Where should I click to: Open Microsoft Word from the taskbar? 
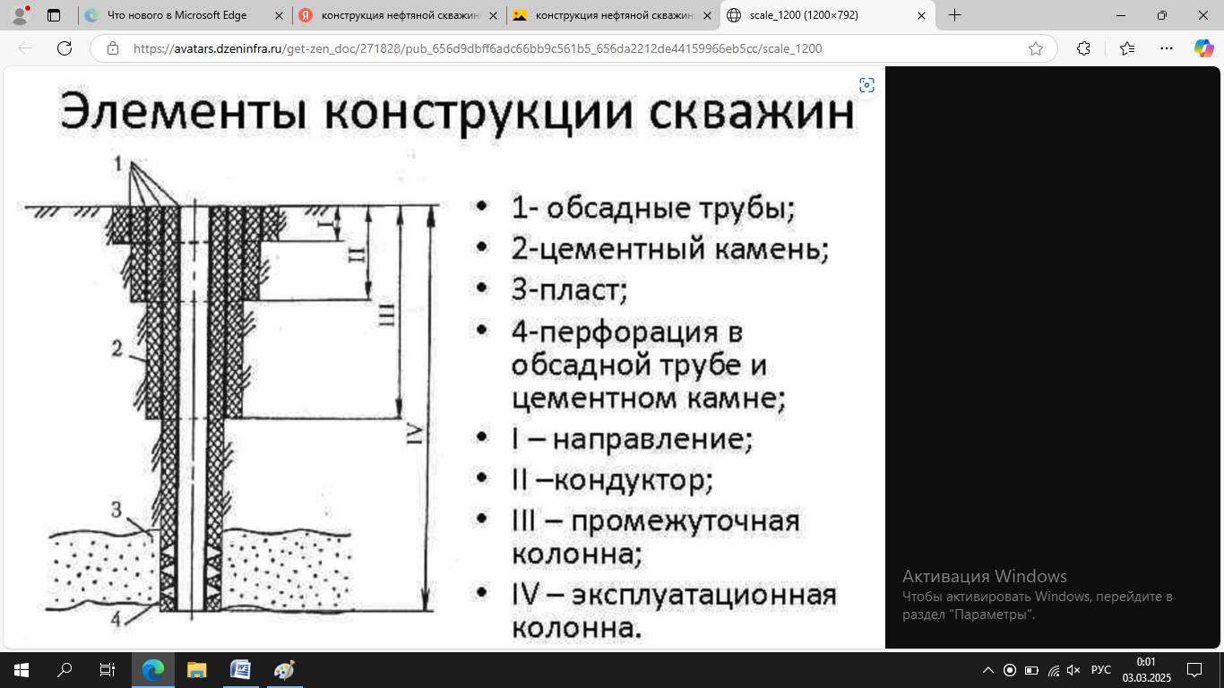click(x=240, y=670)
